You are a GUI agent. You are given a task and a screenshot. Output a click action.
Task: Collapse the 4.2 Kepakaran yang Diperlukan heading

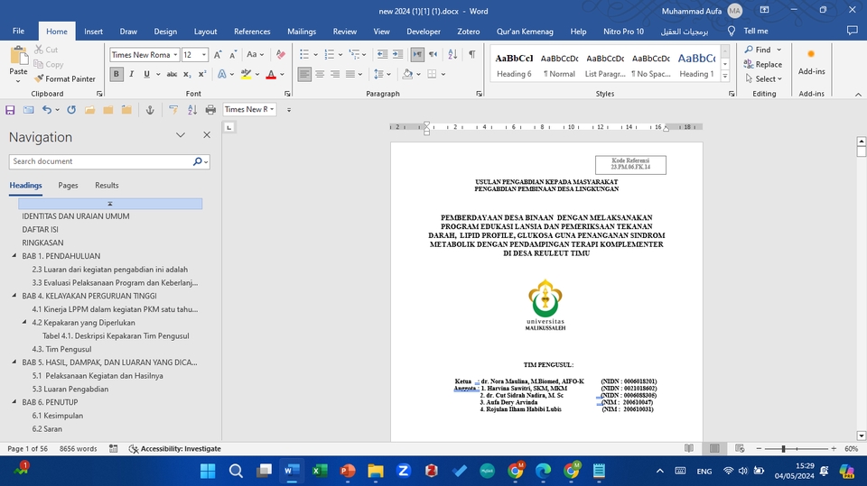(x=24, y=322)
